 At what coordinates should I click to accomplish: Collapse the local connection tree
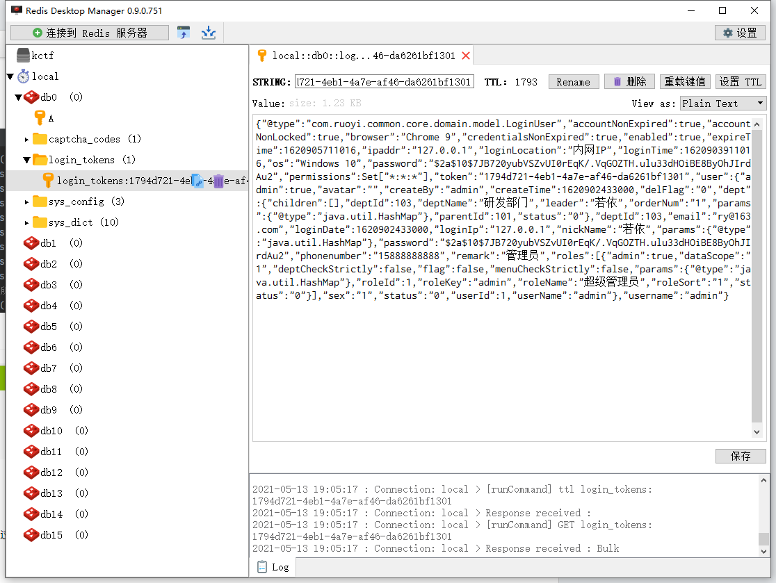[x=10, y=76]
